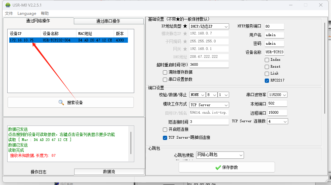Image resolution: width=331 pixels, height=185 pixels.
Task: Enable the Index checkbox
Action: (267, 60)
